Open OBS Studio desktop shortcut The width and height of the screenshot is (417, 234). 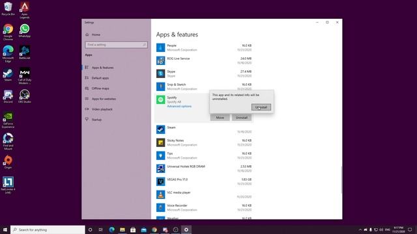(25, 97)
